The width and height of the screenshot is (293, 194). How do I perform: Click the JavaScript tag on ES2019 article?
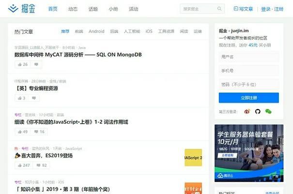tap(74, 148)
